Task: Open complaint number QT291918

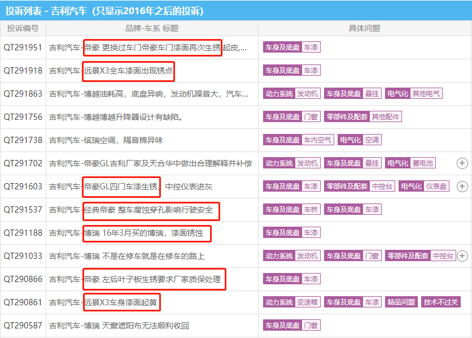Action: coord(23,71)
